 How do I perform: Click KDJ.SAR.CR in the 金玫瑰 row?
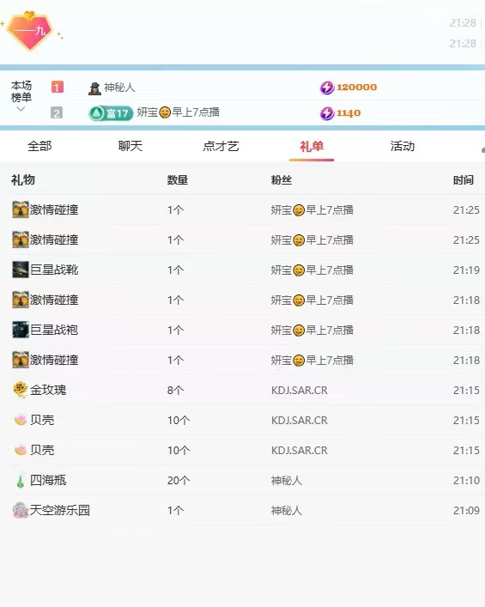(300, 390)
